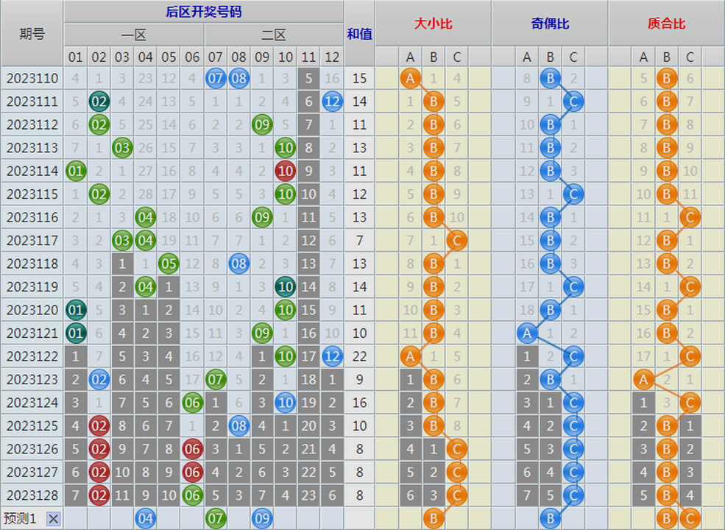Click dark ball 10 in row 2023119
The width and height of the screenshot is (725, 530).
coord(286,287)
